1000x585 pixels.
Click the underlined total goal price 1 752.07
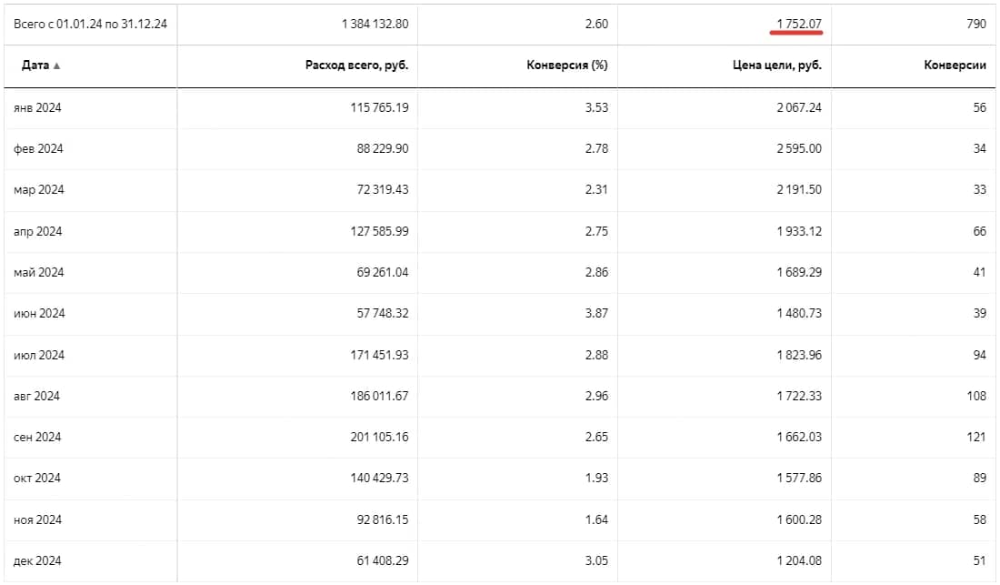(799, 25)
